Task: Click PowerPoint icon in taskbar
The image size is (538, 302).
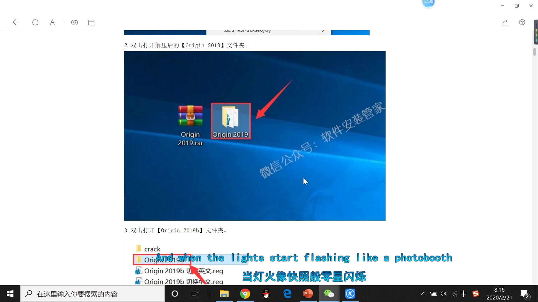Action: (308, 294)
